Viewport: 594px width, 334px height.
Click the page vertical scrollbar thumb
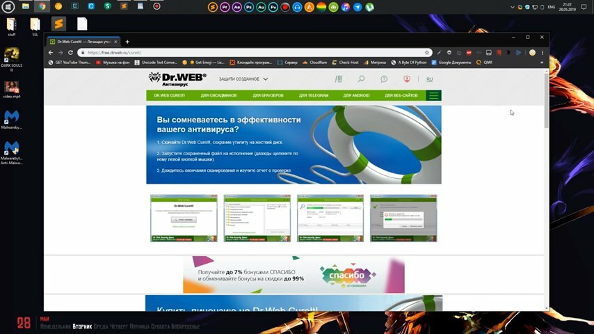click(546, 100)
